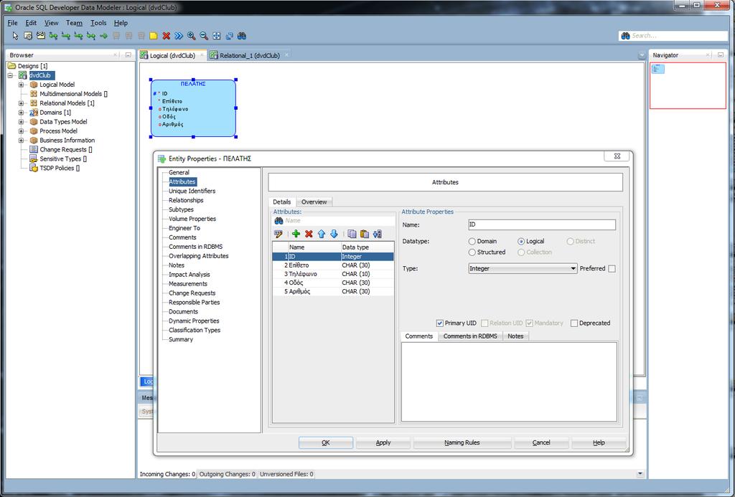Image resolution: width=735 pixels, height=497 pixels.
Task: Click the red X Remove attribute icon
Action: [309, 234]
